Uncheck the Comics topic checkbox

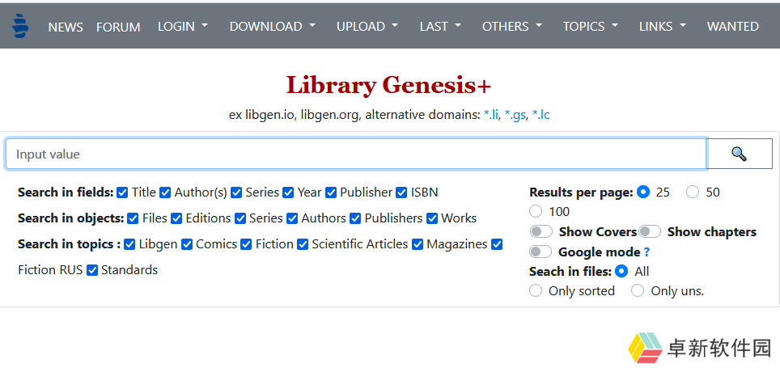[187, 244]
